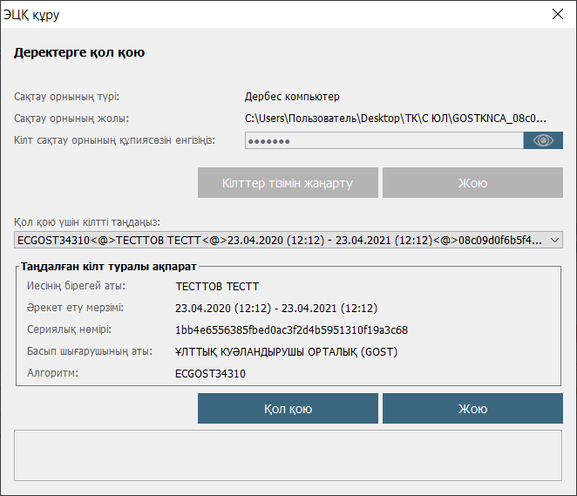Click the gray 'Жою' button
This screenshot has height=496, width=577.
(472, 183)
